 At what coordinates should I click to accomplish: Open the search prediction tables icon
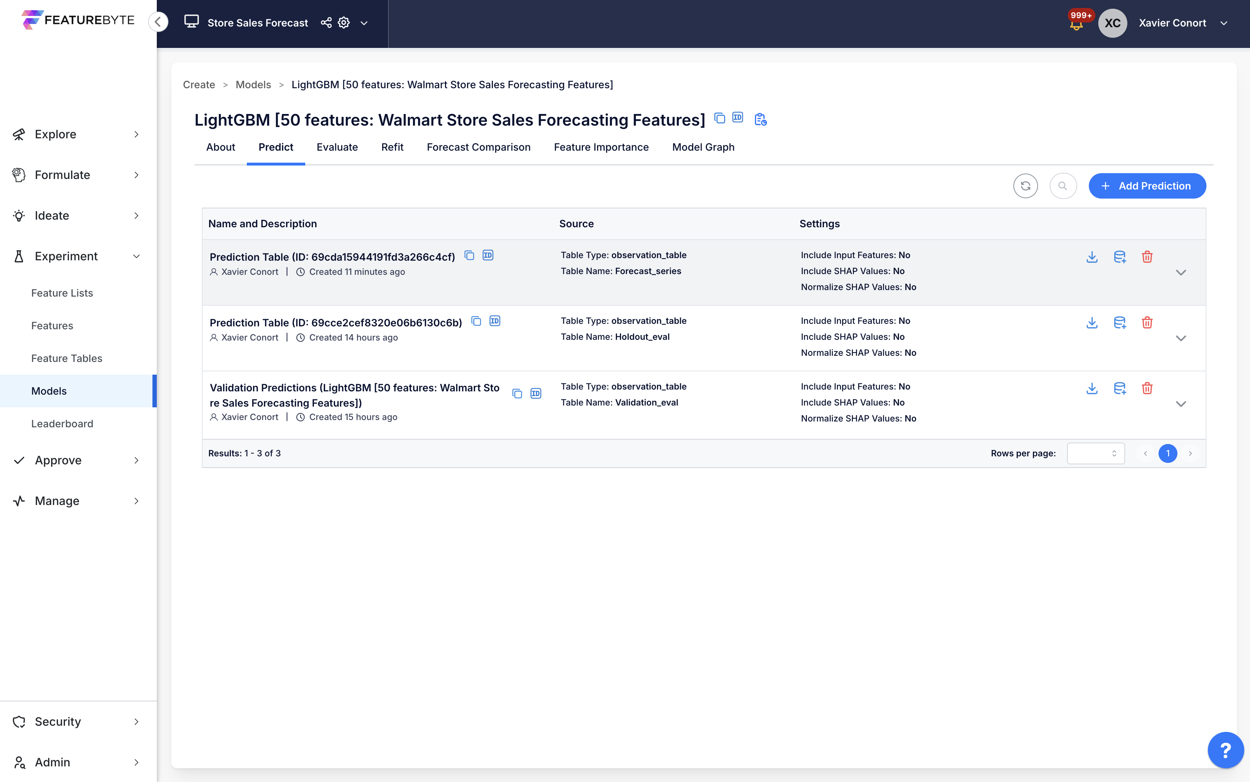pos(1063,186)
